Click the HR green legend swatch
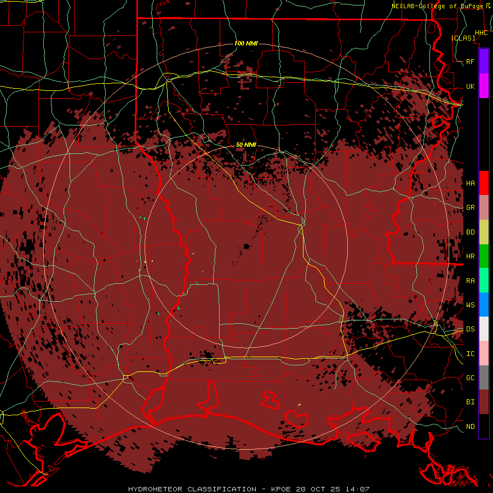Image resolution: width=493 pixels, height=493 pixels. click(x=484, y=256)
